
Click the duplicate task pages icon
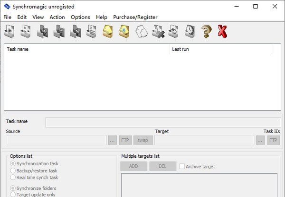pos(142,32)
